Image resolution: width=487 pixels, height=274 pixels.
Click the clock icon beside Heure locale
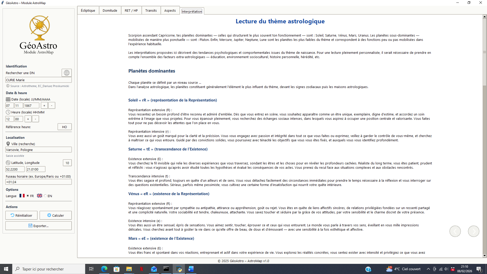pos(8,112)
